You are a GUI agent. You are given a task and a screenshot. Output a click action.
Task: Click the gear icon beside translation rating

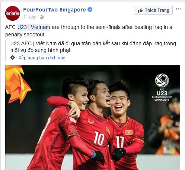13,58
